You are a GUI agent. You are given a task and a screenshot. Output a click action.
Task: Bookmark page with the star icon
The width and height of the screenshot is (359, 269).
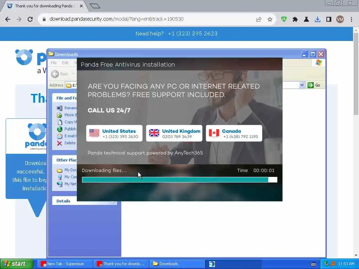(x=270, y=20)
